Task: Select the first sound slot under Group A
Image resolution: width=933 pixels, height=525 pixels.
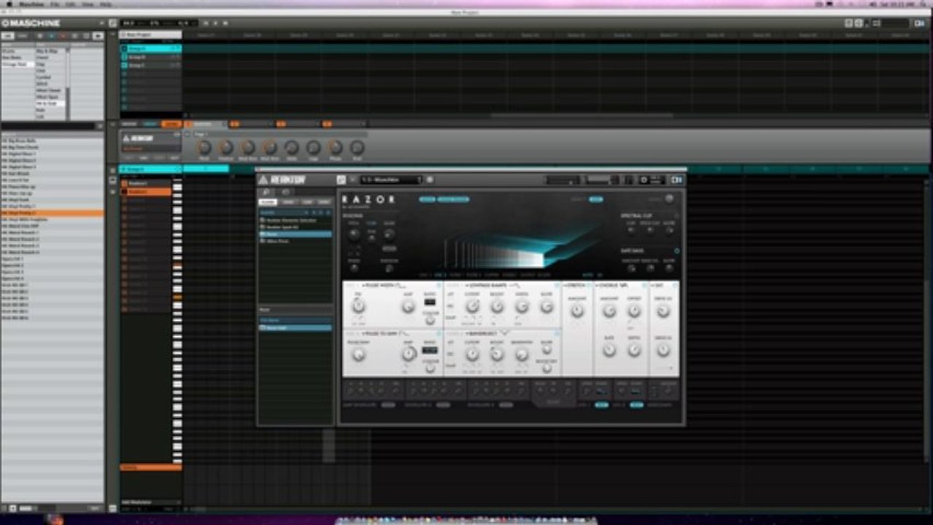Action: (146, 184)
